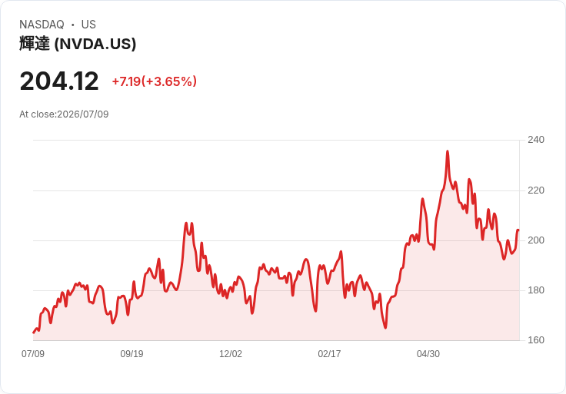
Task: Click the chart line's rightmost end point
Action: [x=518, y=230]
